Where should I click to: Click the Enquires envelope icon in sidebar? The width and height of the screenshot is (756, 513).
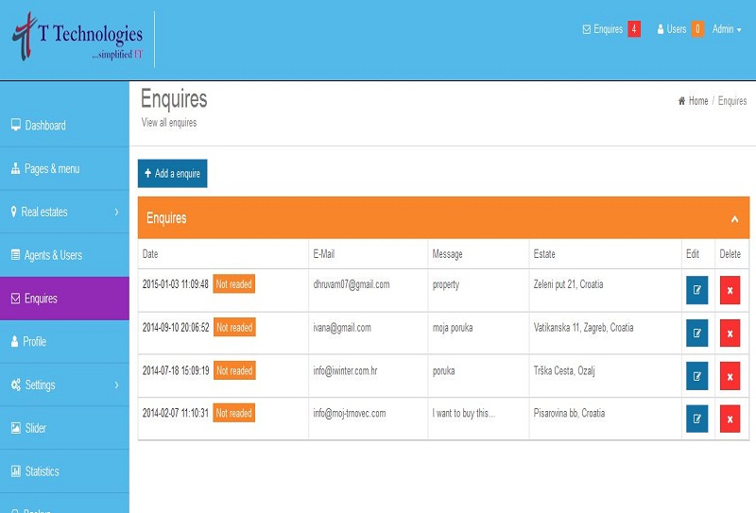tap(15, 299)
